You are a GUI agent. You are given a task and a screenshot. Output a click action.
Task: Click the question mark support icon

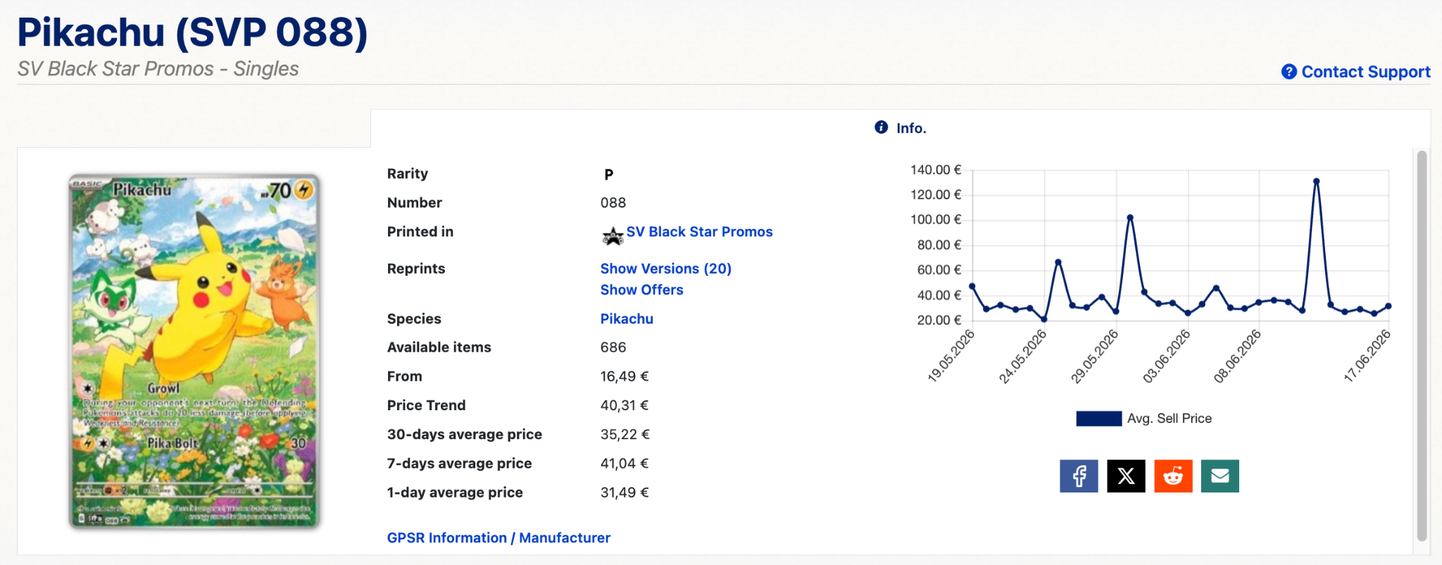click(1289, 72)
